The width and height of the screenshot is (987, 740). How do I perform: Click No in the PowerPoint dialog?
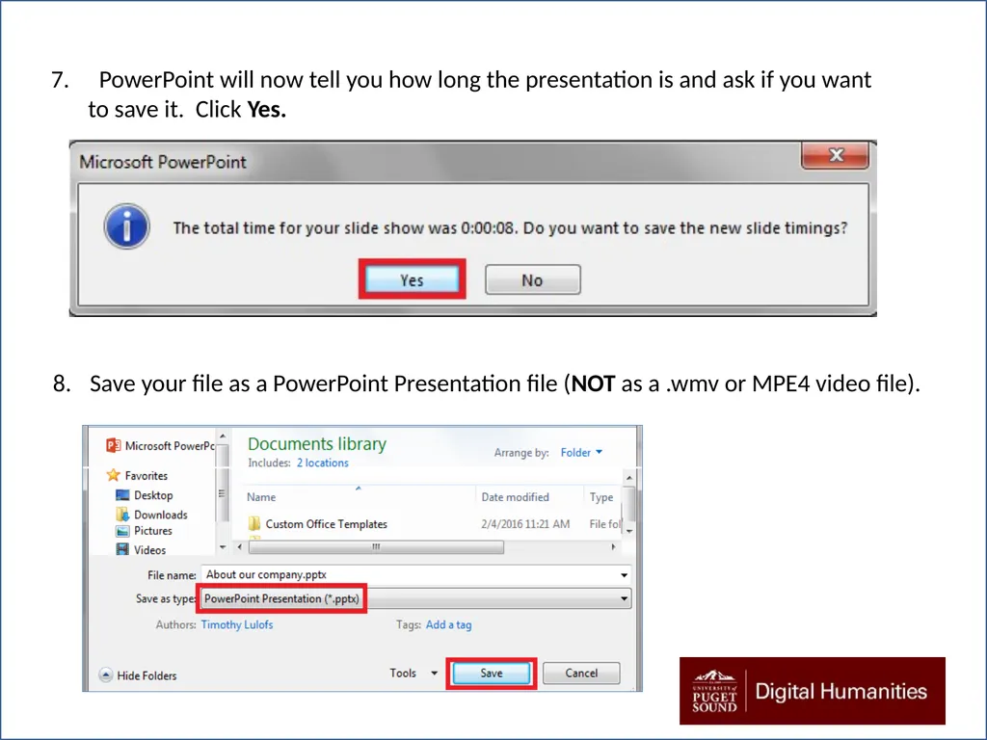click(532, 279)
